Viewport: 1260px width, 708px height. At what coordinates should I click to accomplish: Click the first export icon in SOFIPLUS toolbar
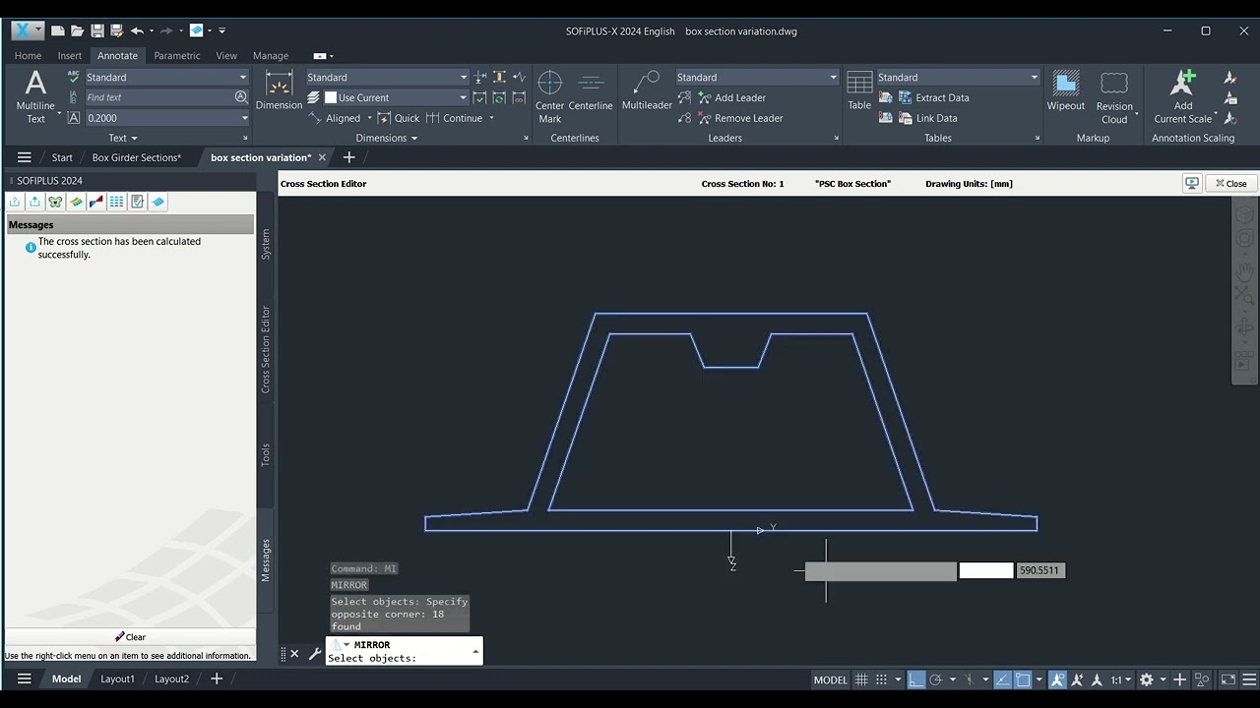point(15,202)
